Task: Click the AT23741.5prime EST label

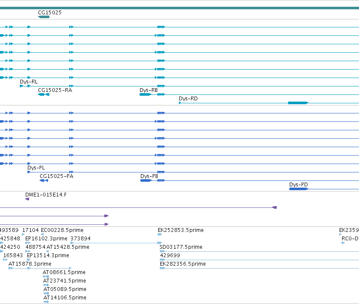Action: click(65, 281)
